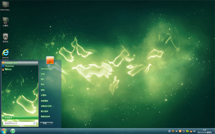This screenshot has width=215, height=134.
Task: Click the 关机 shut down button
Action: pyautogui.click(x=45, y=124)
